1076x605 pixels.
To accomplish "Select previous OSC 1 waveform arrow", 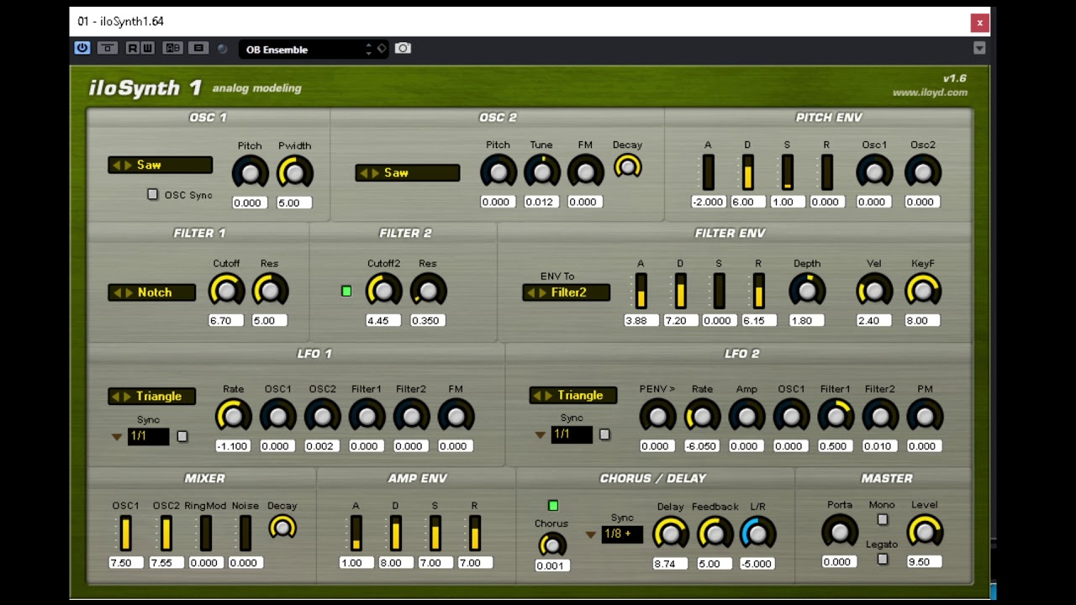I will [x=116, y=165].
